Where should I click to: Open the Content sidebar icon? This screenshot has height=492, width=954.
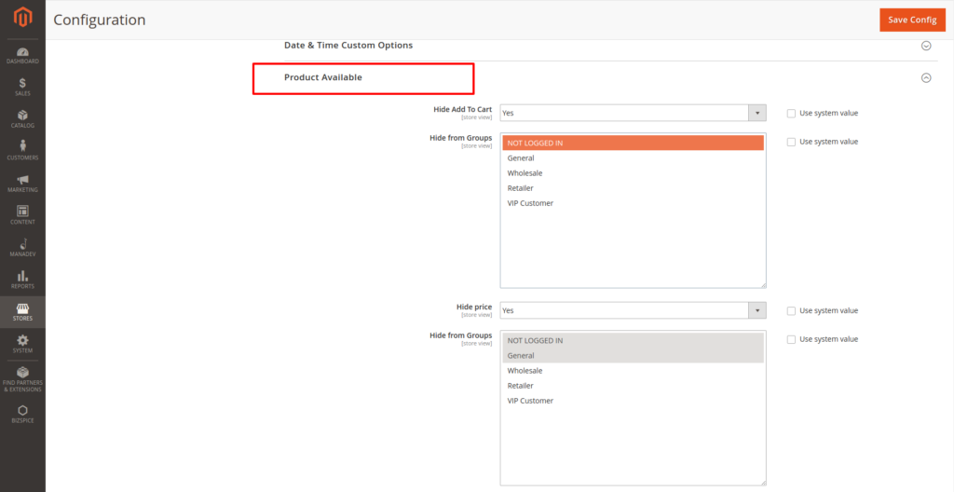pos(22,214)
